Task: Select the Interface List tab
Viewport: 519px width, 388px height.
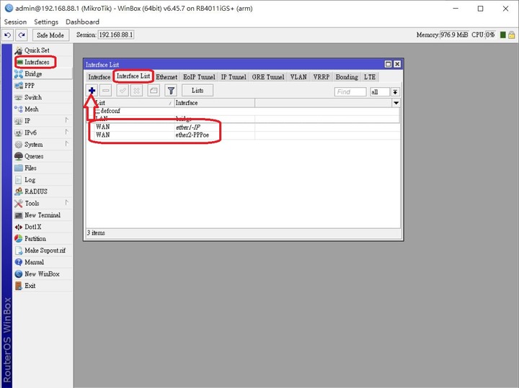Action: point(133,76)
